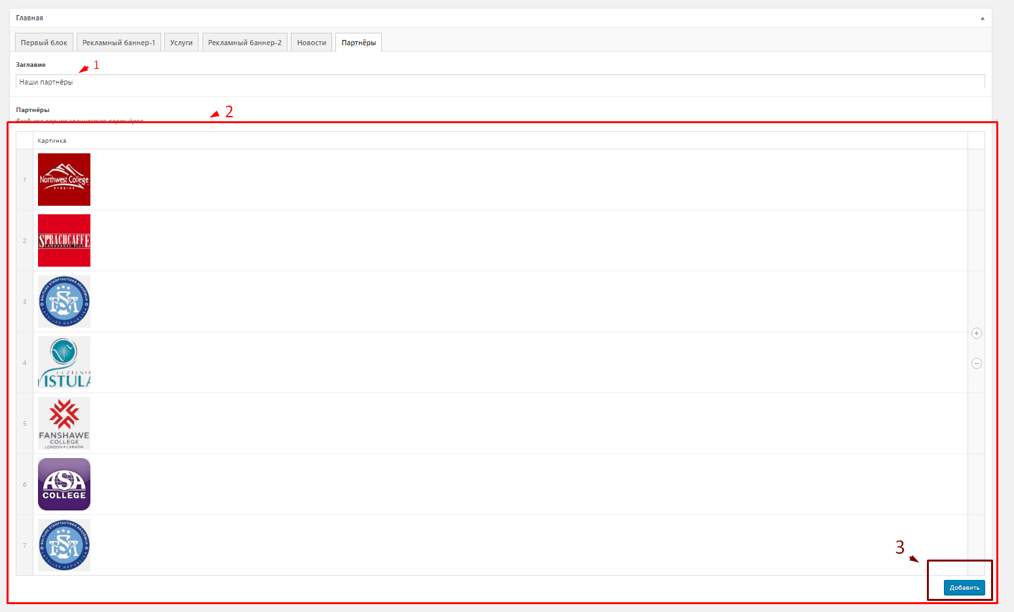Click row number 1 handle

(x=25, y=180)
